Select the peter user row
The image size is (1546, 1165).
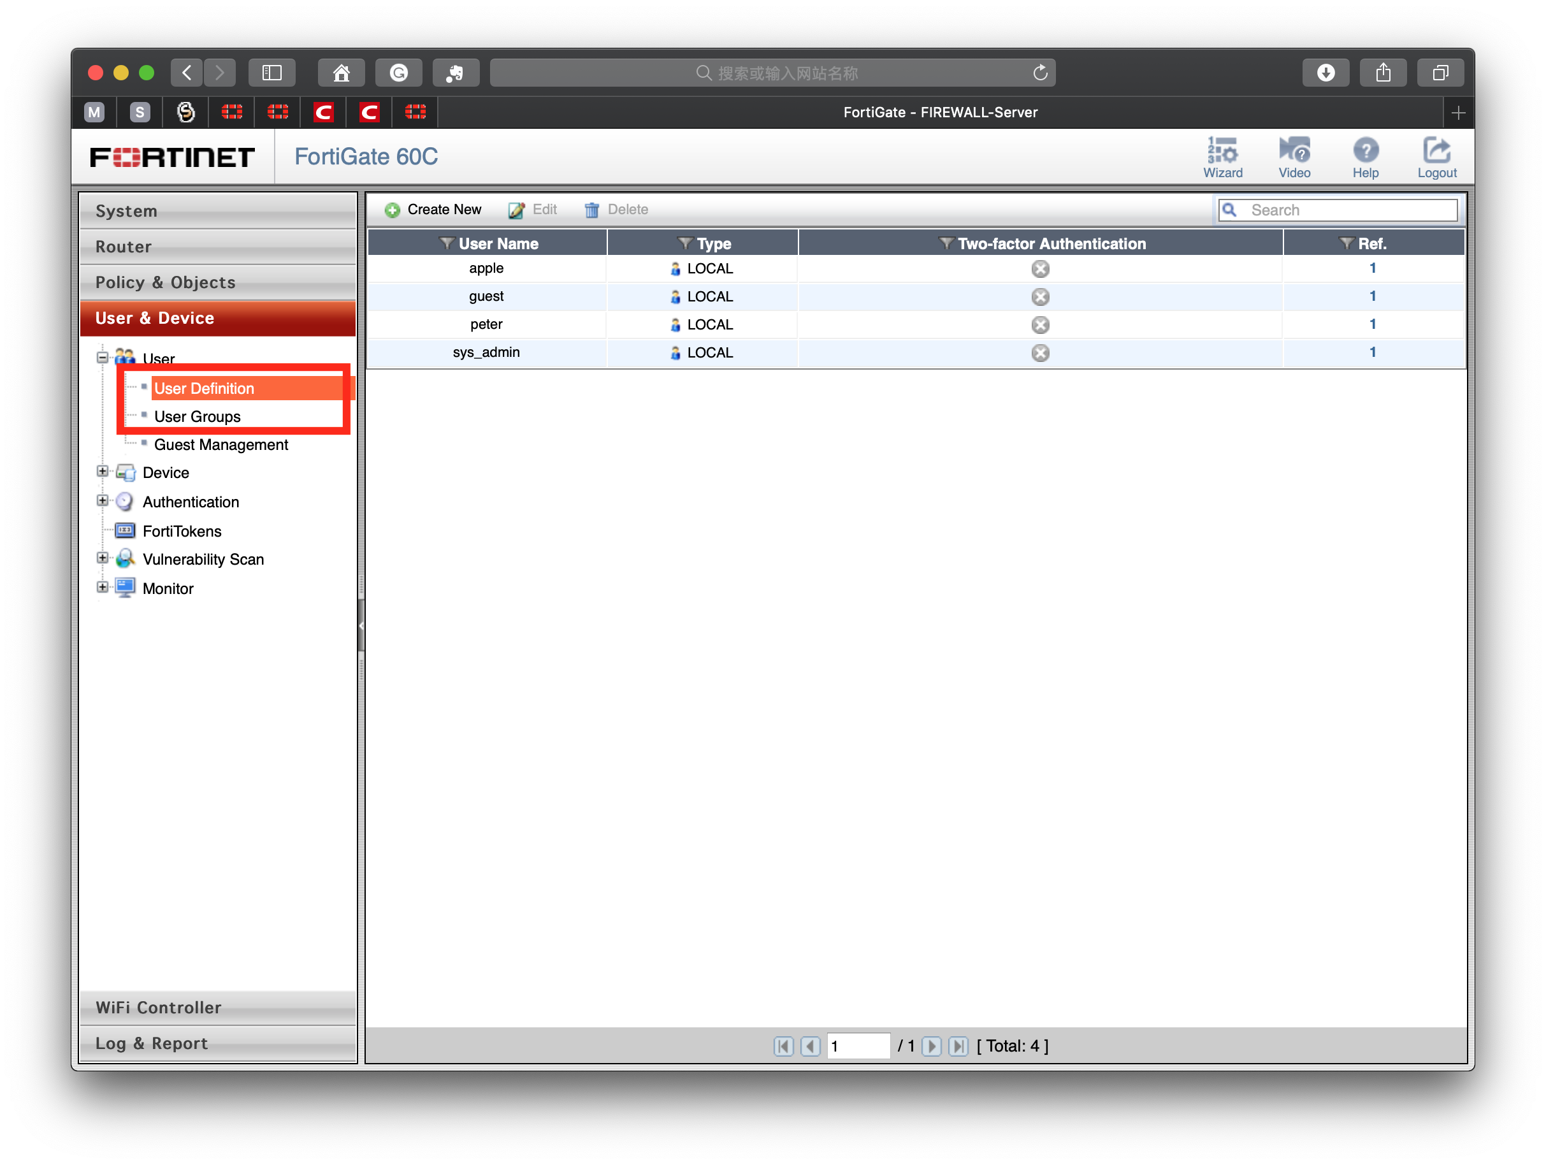click(x=916, y=324)
